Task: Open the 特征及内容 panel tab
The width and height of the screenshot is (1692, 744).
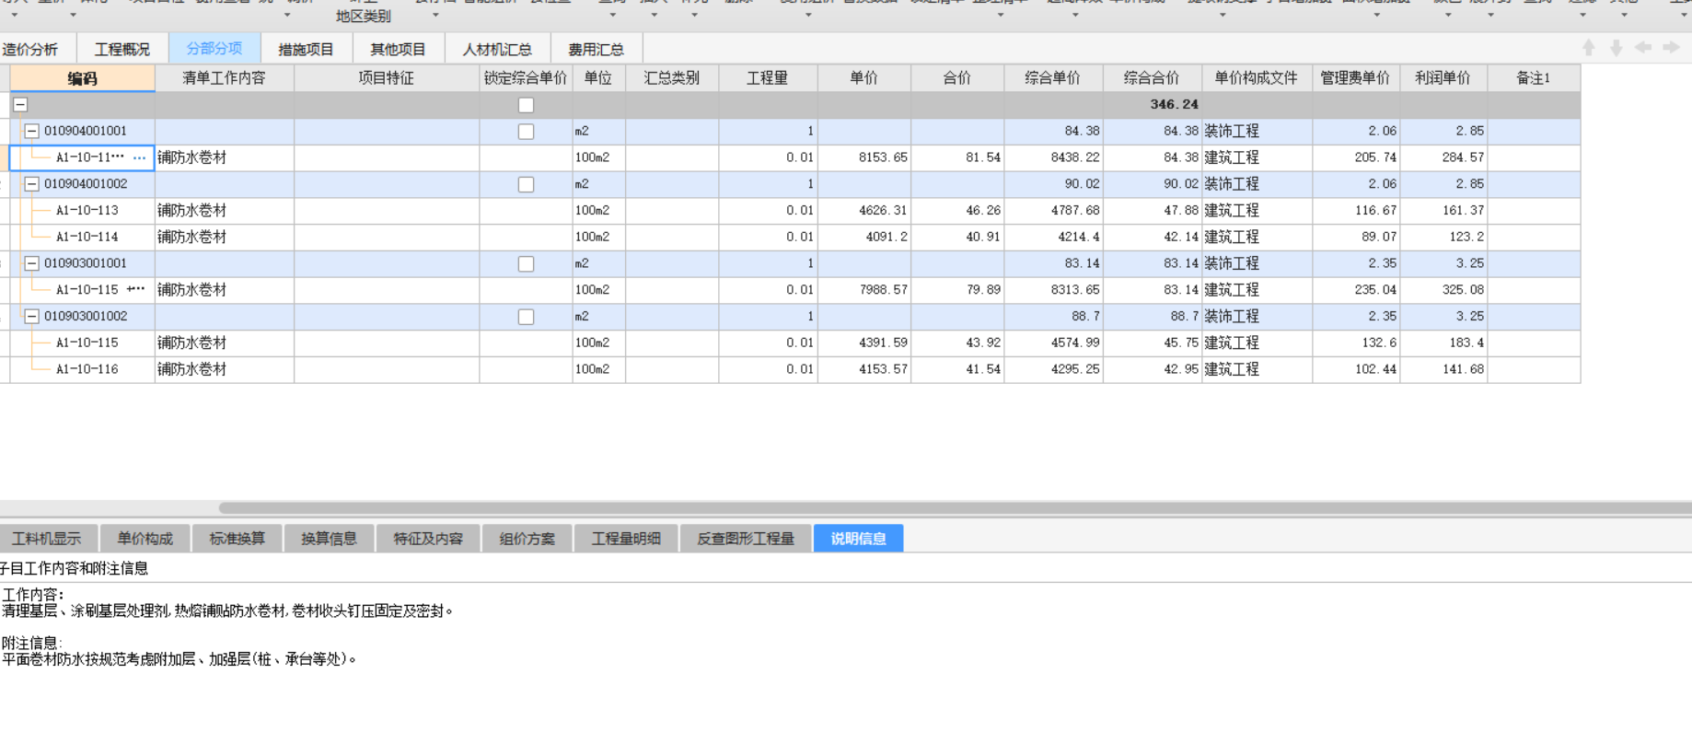Action: (x=429, y=539)
